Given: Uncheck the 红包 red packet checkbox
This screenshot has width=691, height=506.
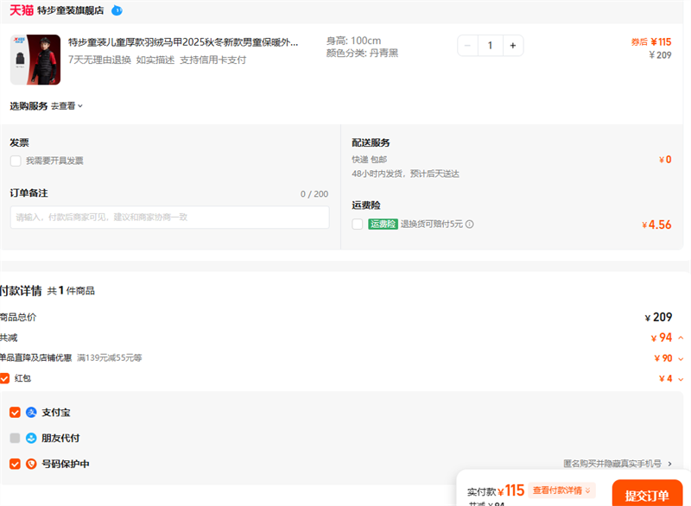Looking at the screenshot, I should pyautogui.click(x=5, y=378).
